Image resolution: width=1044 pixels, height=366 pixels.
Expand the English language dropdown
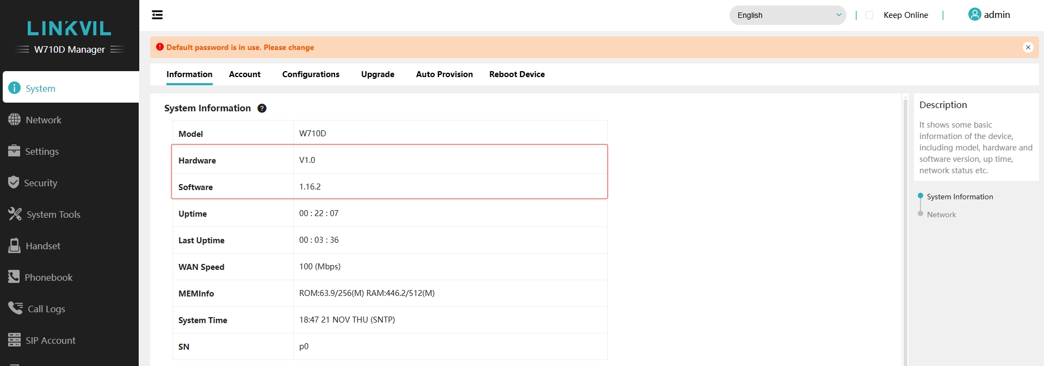[x=787, y=15]
